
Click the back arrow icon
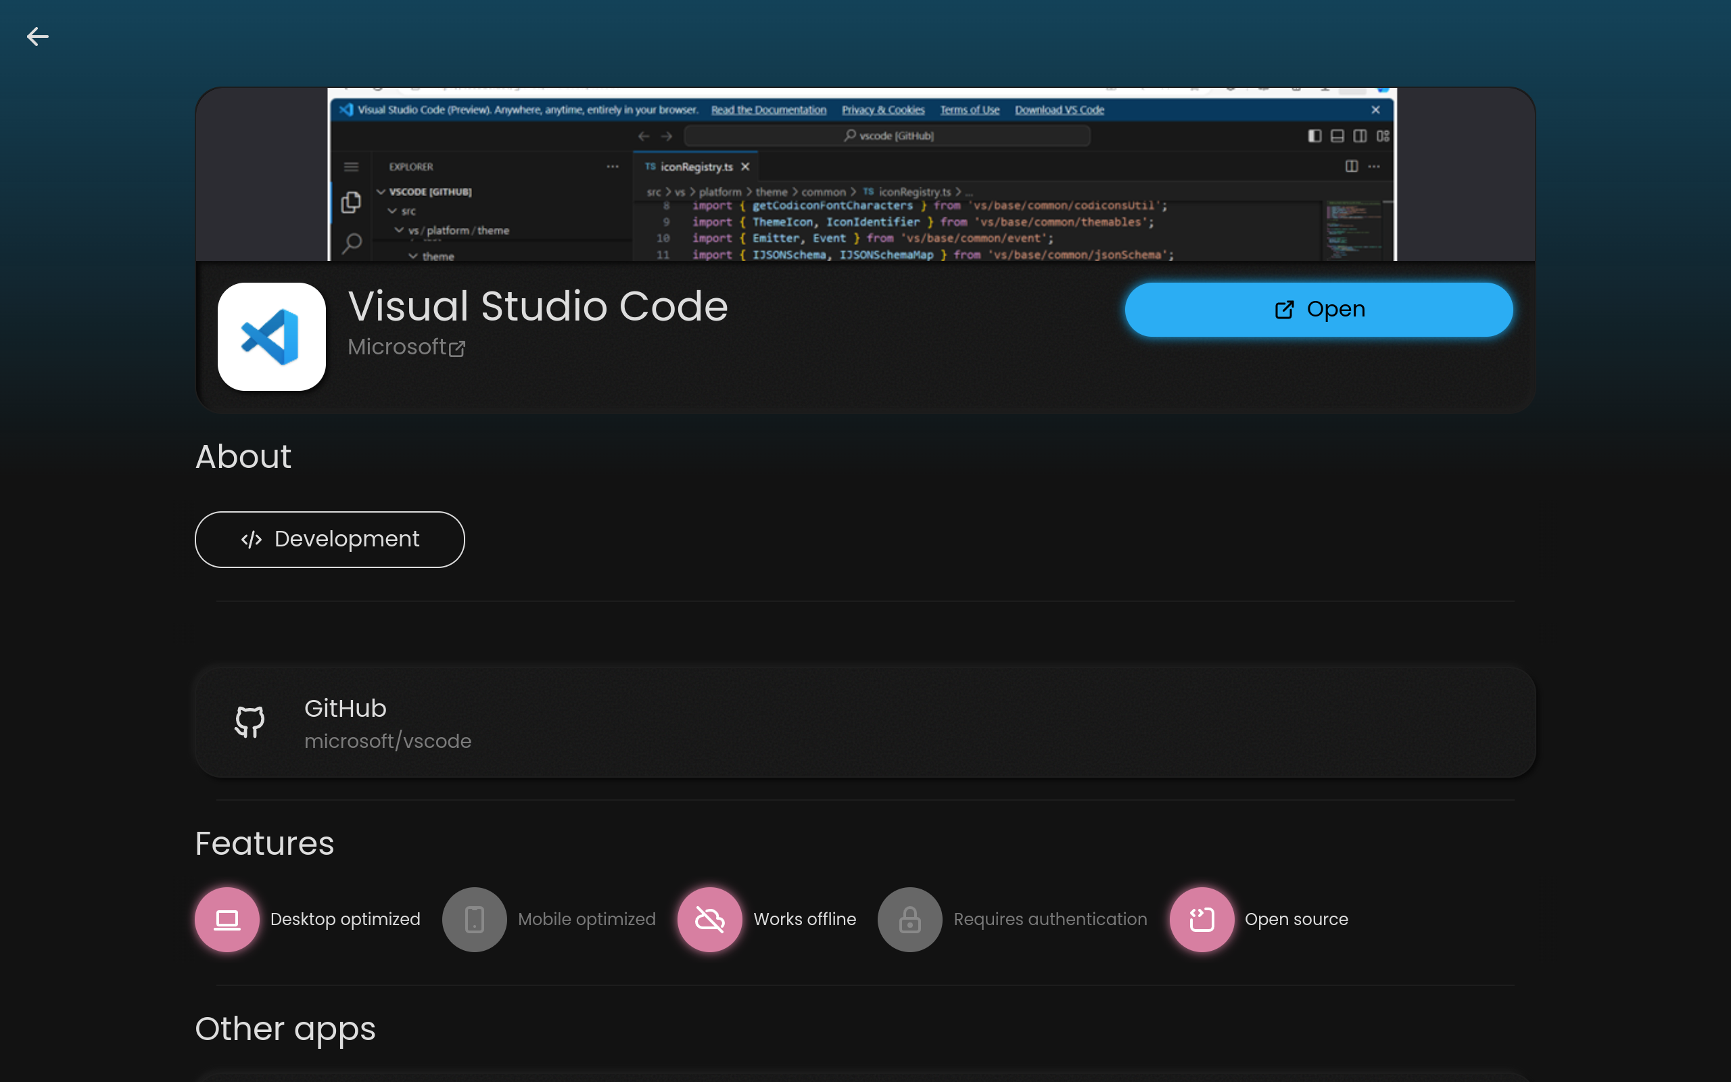[37, 37]
